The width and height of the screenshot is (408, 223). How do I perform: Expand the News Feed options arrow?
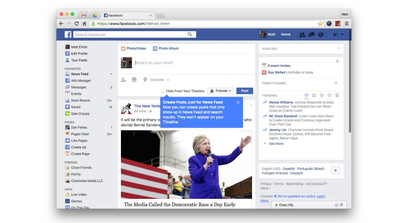[111, 74]
